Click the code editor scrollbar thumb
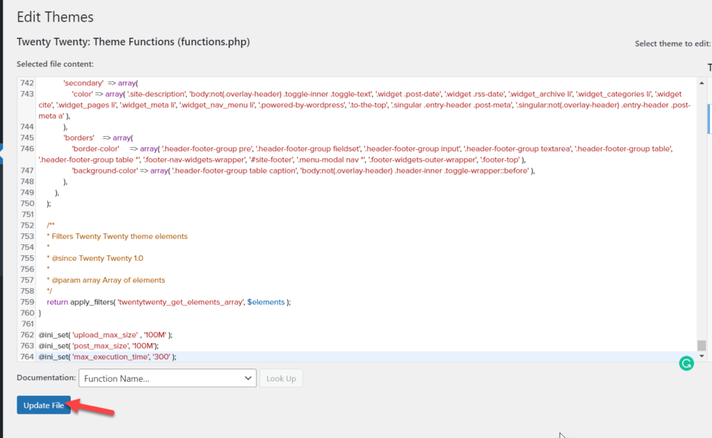The image size is (712, 438). [x=702, y=345]
